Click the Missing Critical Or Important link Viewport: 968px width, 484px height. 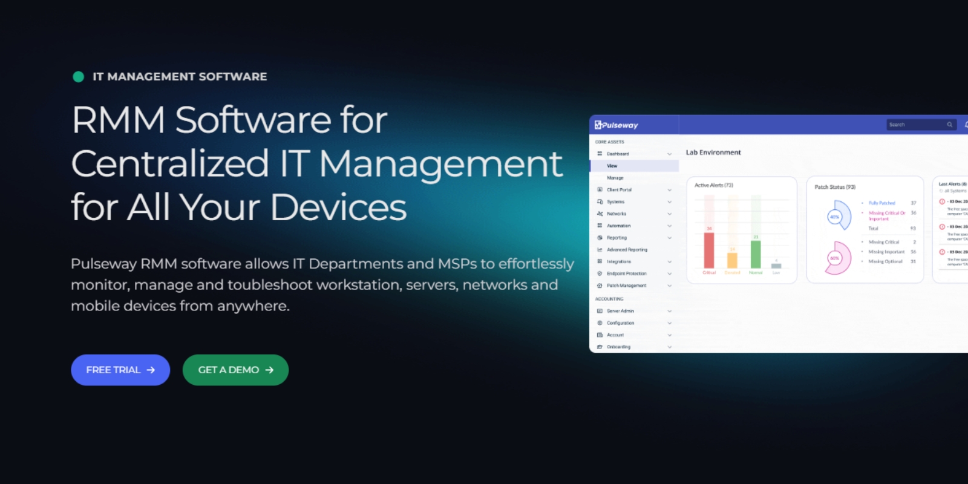click(x=887, y=216)
